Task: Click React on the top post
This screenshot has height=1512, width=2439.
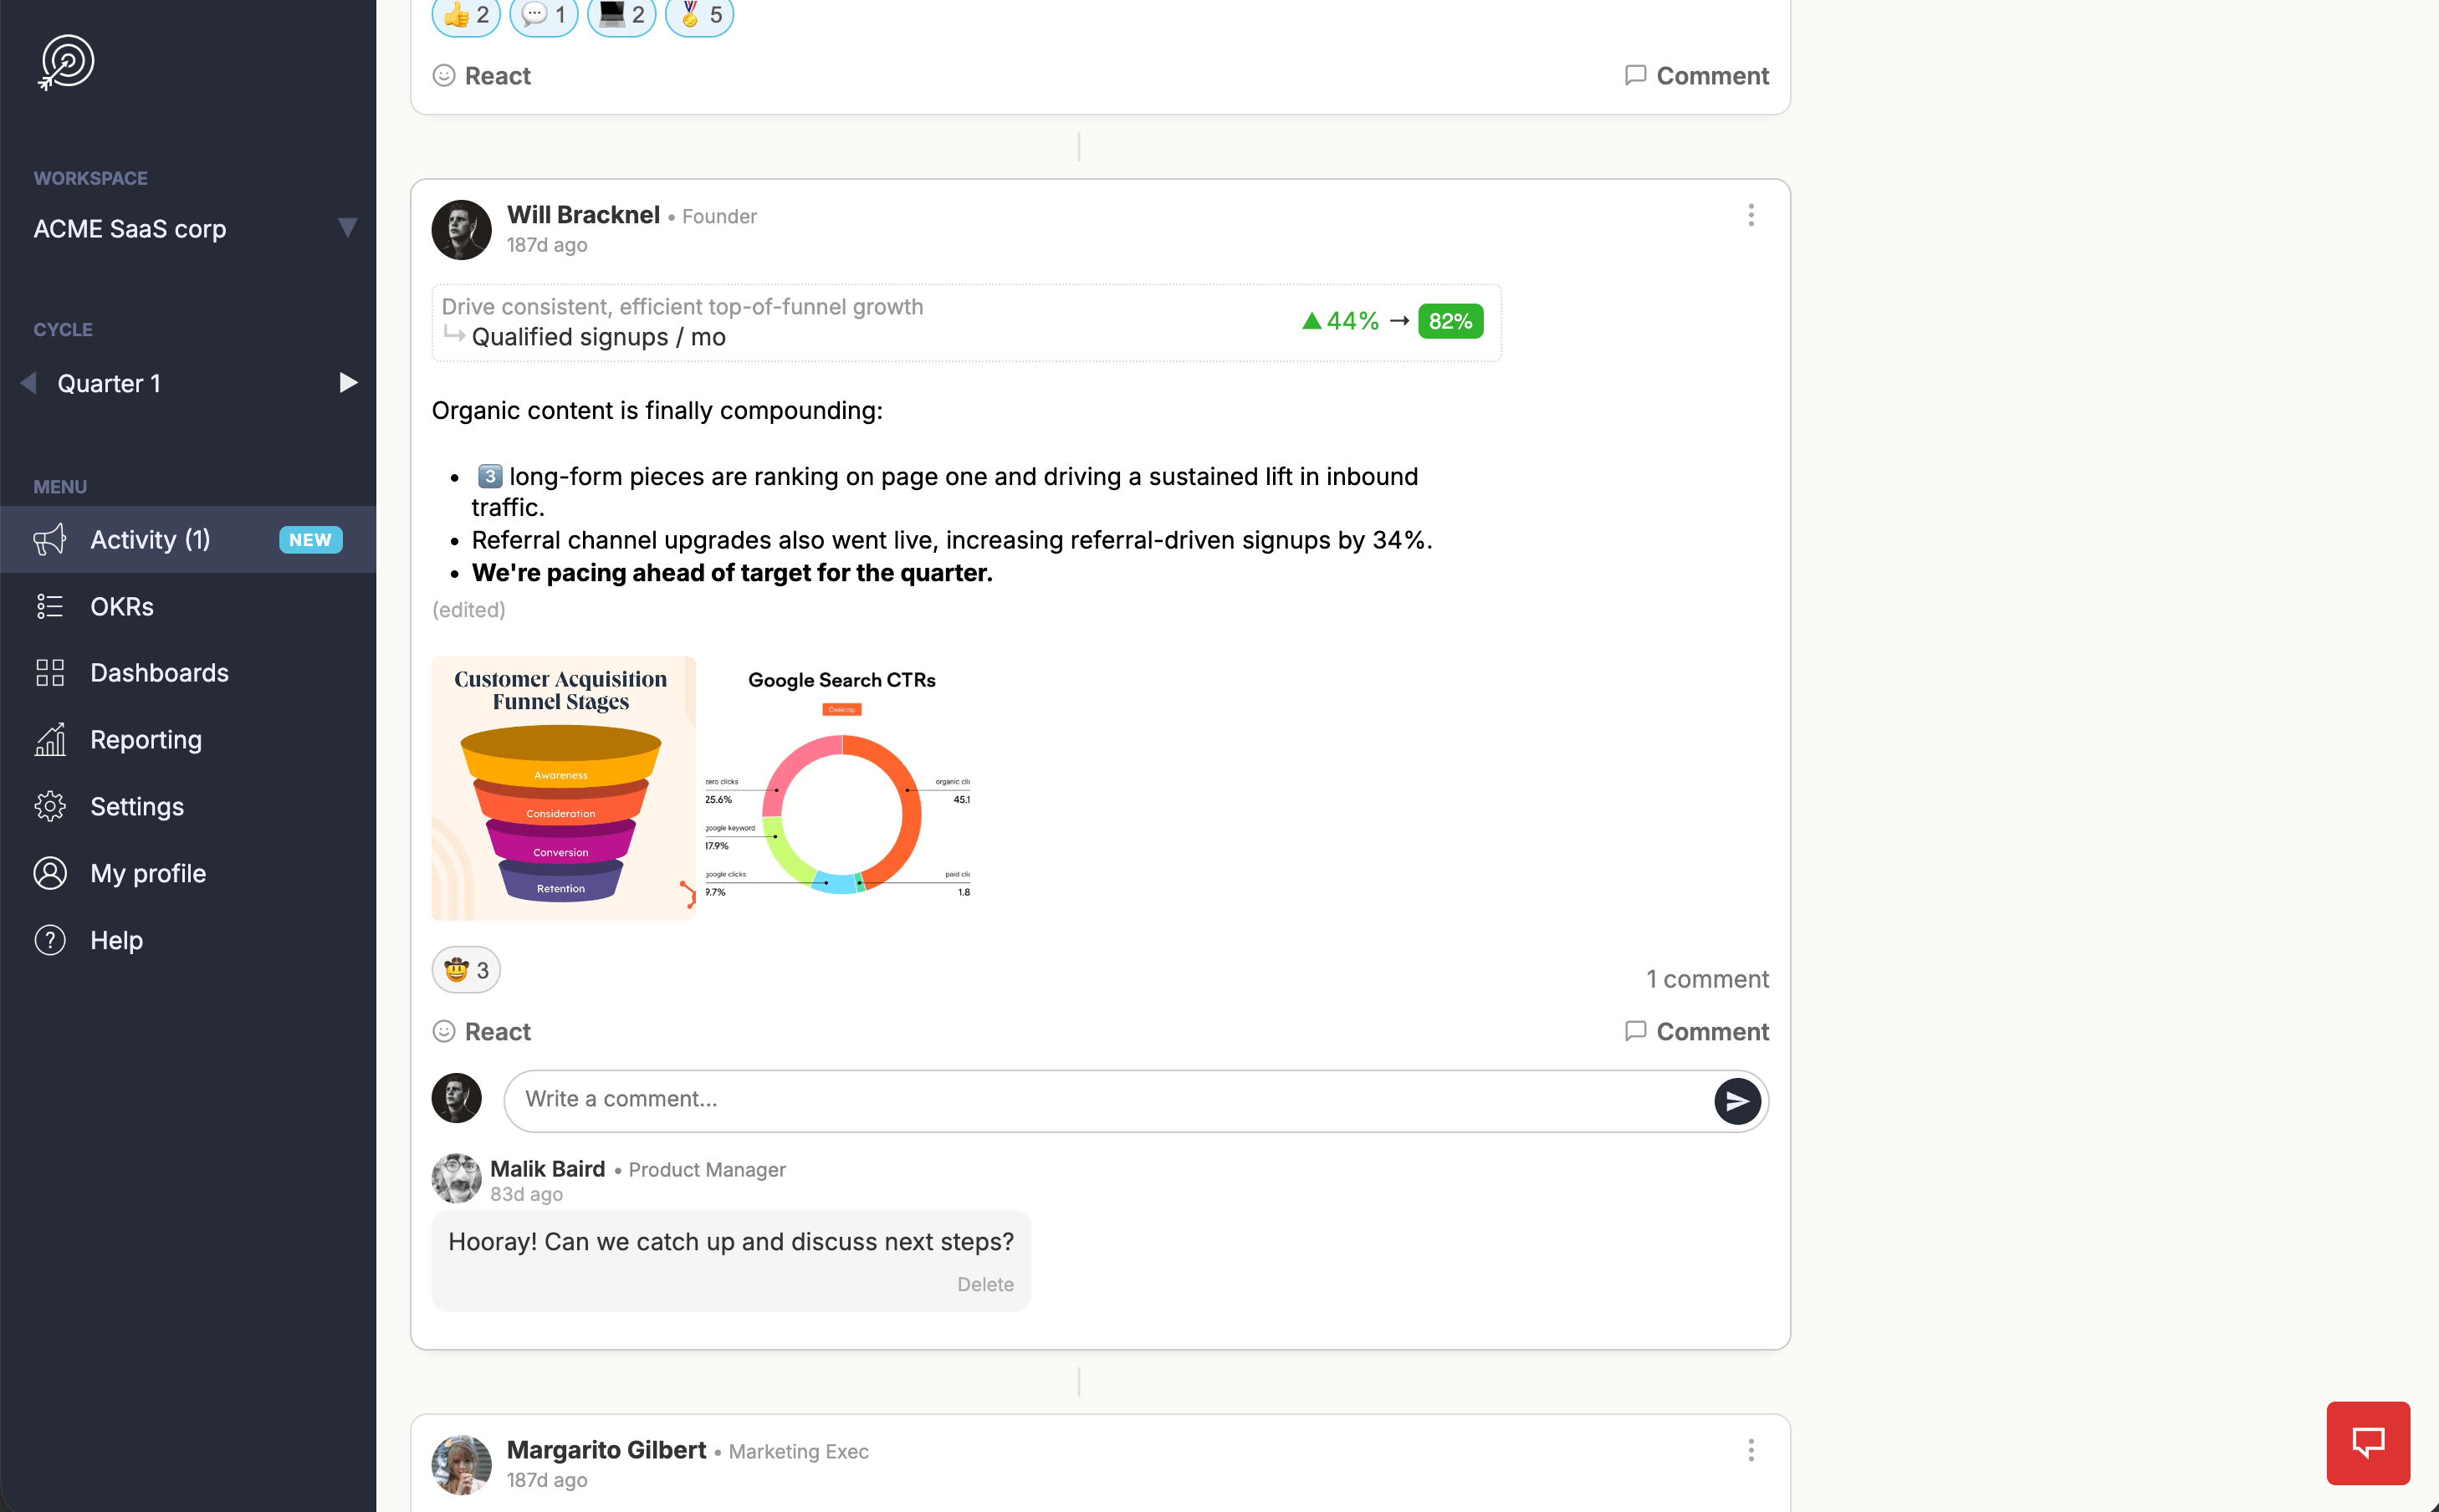Action: point(482,76)
